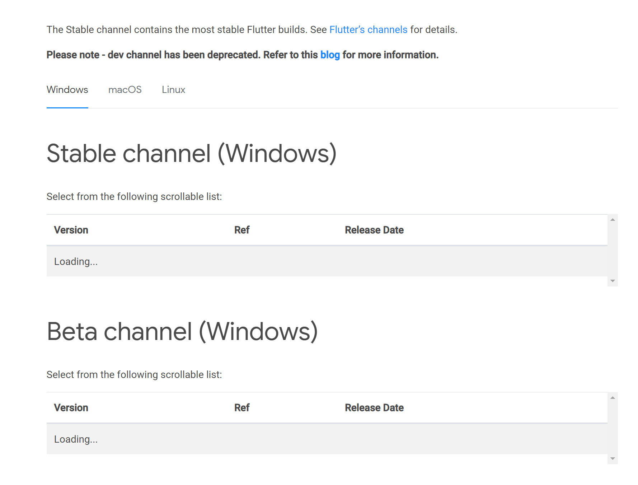
Task: Click the up arrow on Stable table scrollbar
Action: tap(612, 219)
